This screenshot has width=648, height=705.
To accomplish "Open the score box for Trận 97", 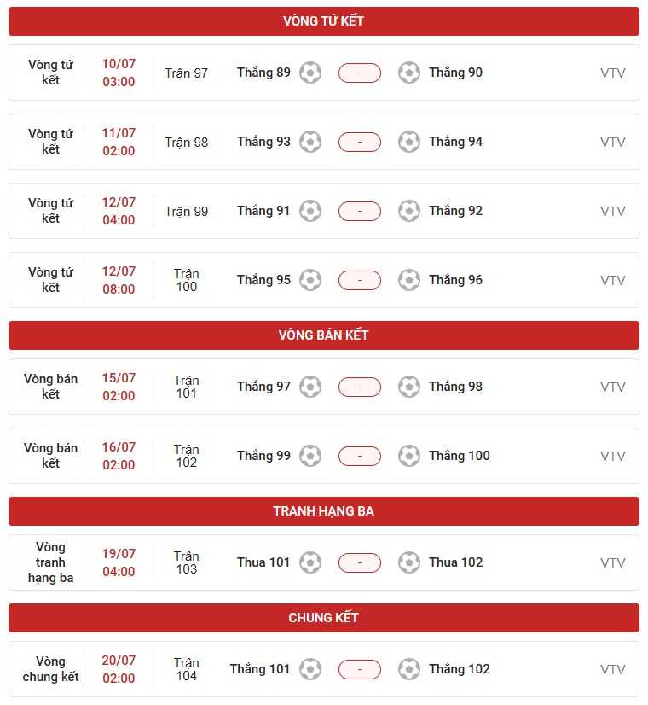I will pos(360,73).
